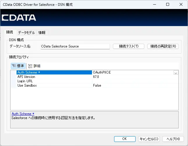Image resolution: width=188 pixels, height=146 pixels.
Task: Open help with ヘルプ(H) button
Action: click(173, 139)
